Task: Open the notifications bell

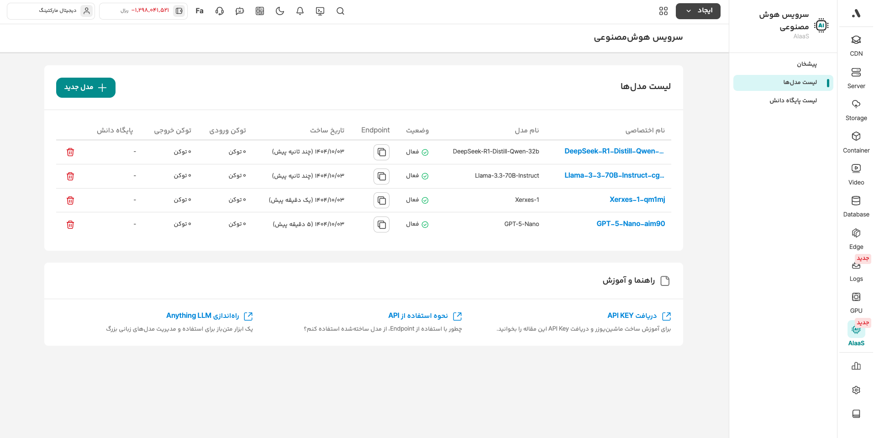Action: (x=300, y=11)
